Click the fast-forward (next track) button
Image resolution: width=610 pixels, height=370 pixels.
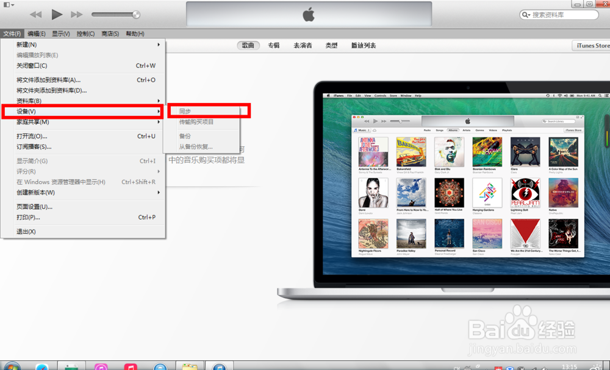(x=77, y=15)
